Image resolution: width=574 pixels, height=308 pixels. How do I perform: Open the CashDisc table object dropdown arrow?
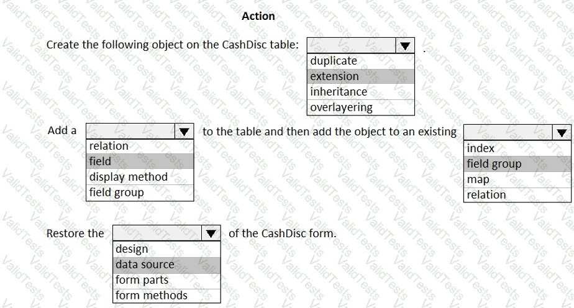pyautogui.click(x=405, y=46)
